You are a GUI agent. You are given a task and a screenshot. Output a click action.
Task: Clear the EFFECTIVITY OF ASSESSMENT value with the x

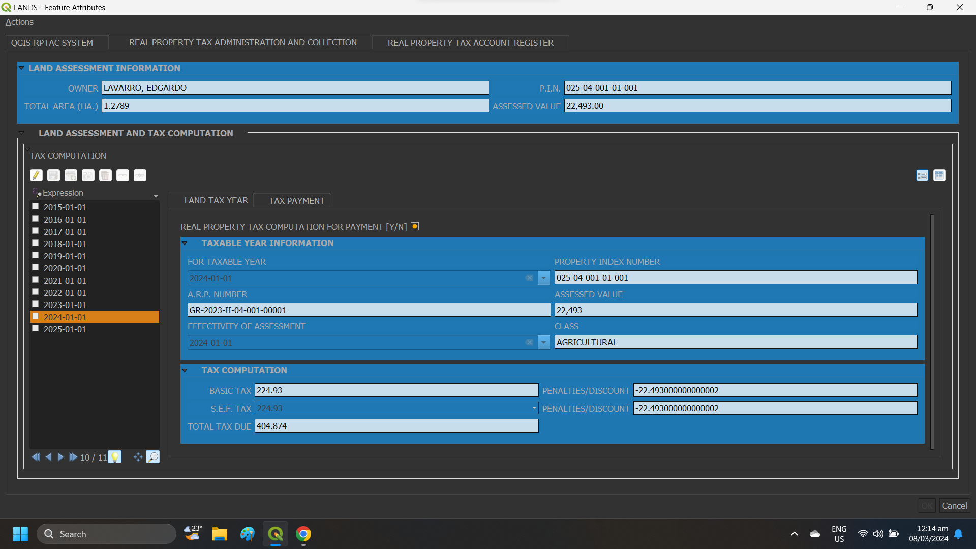click(530, 342)
